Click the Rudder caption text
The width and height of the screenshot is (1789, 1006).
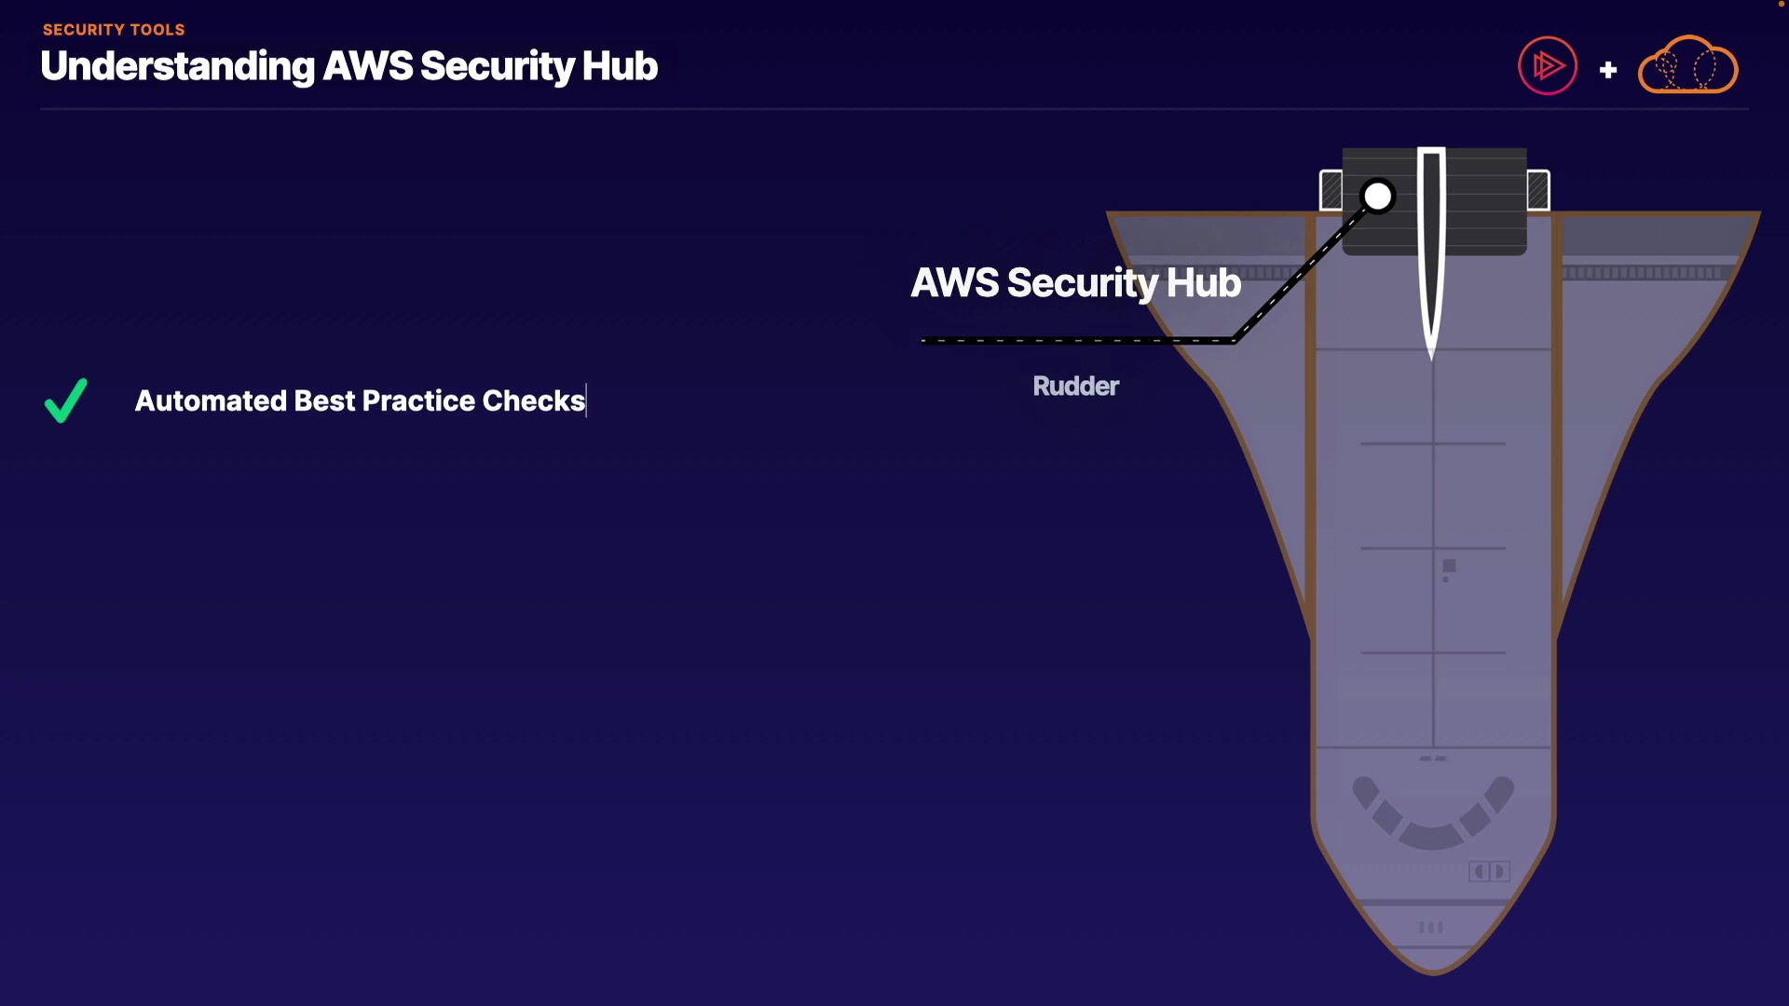point(1075,387)
